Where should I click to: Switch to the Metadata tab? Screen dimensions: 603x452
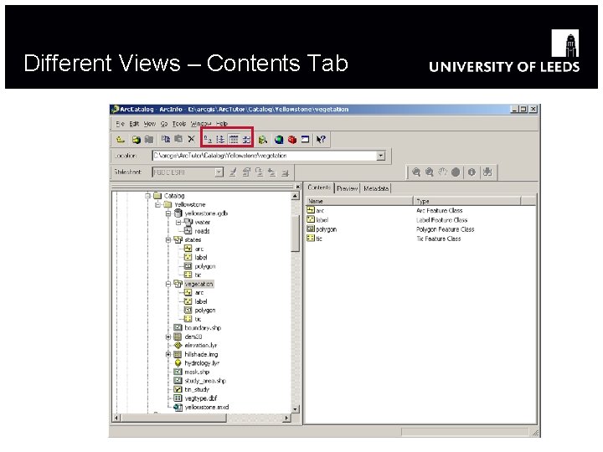(x=376, y=188)
